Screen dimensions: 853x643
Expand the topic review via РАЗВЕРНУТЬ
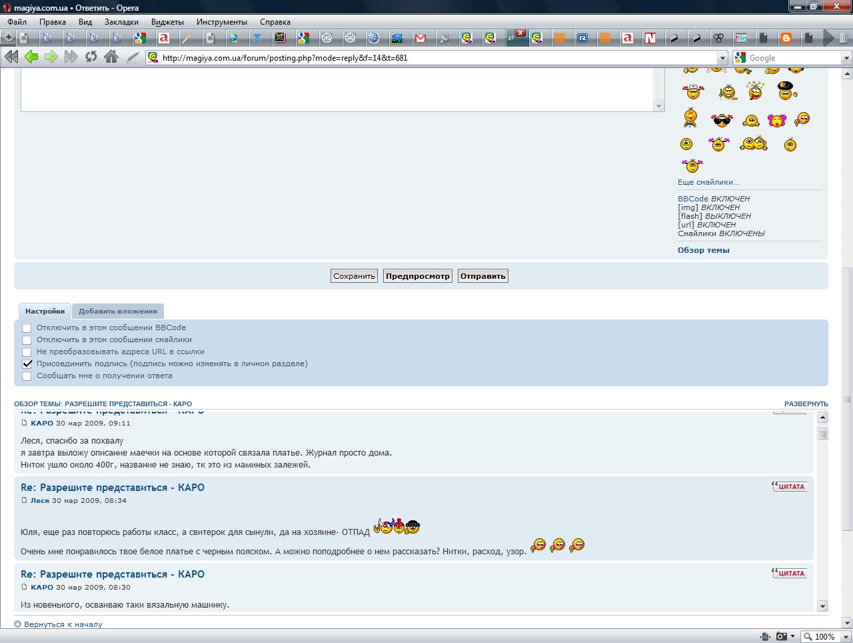(x=806, y=404)
